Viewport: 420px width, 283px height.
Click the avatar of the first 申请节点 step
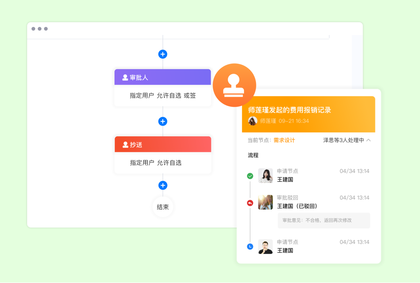click(265, 175)
